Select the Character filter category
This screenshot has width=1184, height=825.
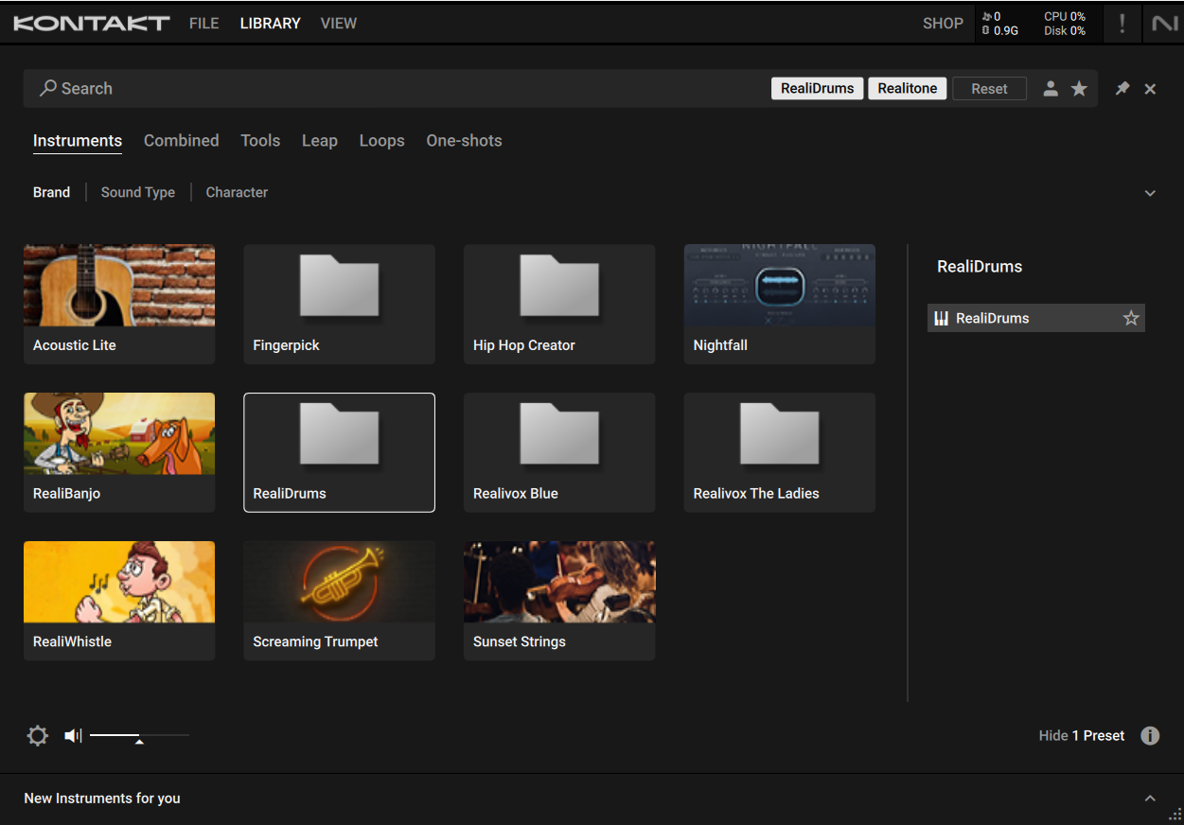[x=237, y=192]
